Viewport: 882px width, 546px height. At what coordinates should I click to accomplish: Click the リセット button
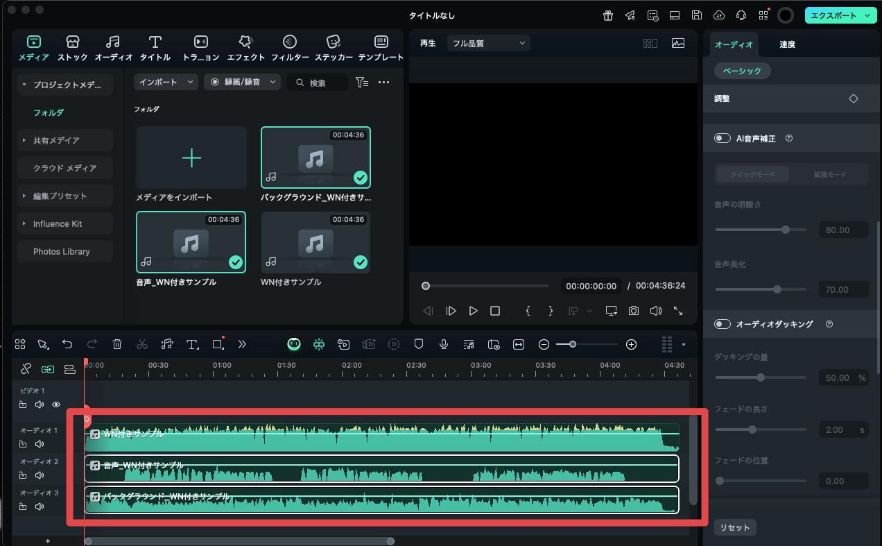pyautogui.click(x=734, y=527)
